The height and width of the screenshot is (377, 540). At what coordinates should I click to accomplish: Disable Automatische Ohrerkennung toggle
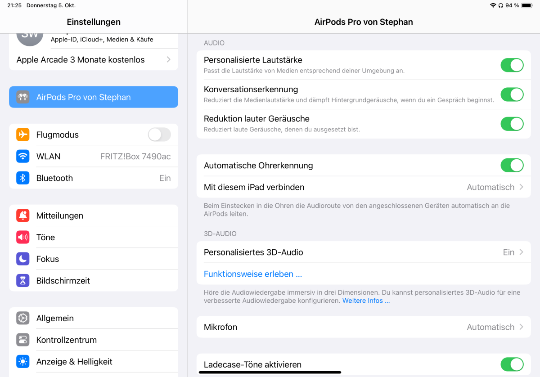click(512, 165)
